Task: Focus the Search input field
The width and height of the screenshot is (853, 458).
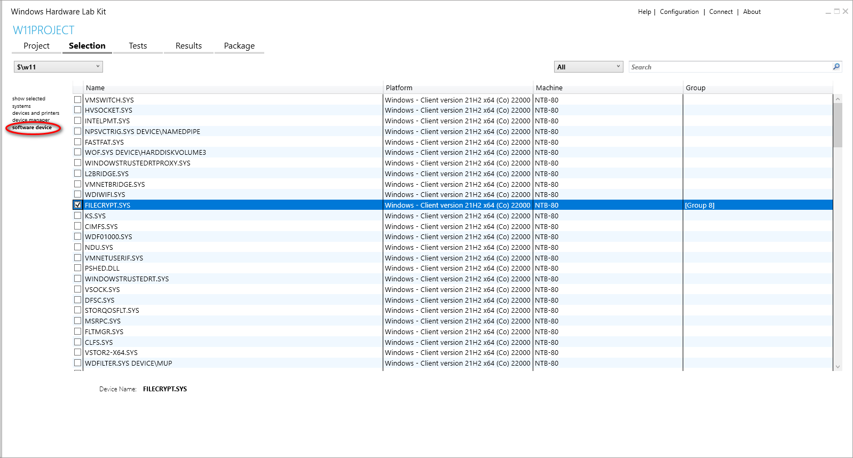Action: 730,67
